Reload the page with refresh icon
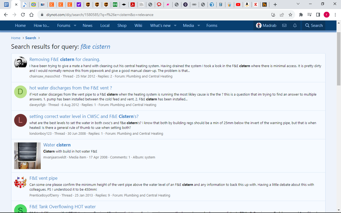 (23, 15)
